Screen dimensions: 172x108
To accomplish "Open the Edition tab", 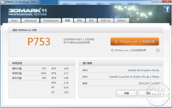I will (122, 21).
